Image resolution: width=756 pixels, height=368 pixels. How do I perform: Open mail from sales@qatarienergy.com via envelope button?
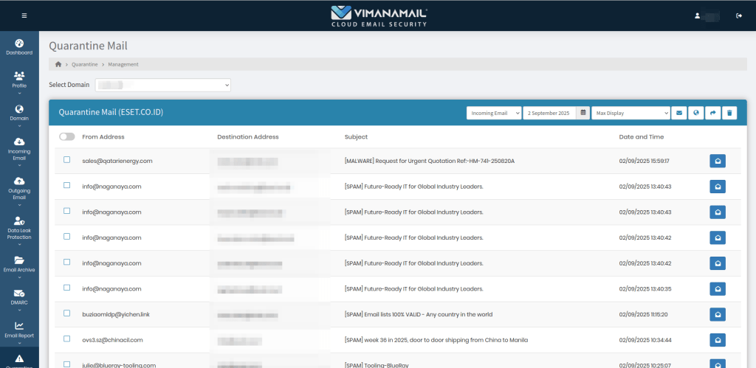click(718, 161)
